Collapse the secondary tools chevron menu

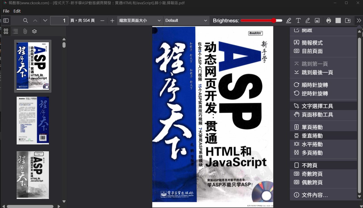pyautogui.click(x=359, y=21)
